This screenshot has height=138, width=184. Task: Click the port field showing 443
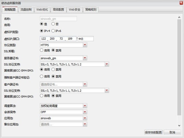coord(86,39)
